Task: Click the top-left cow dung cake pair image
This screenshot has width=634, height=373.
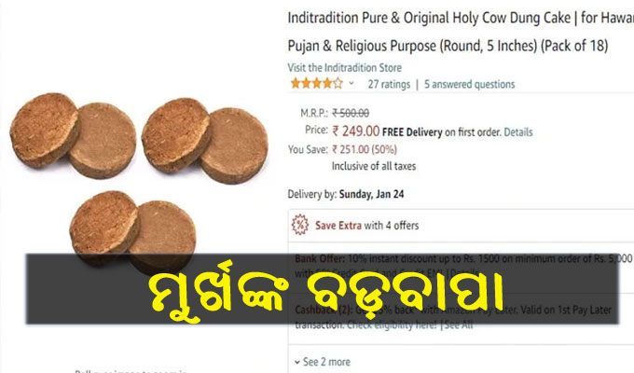Action: point(73,135)
